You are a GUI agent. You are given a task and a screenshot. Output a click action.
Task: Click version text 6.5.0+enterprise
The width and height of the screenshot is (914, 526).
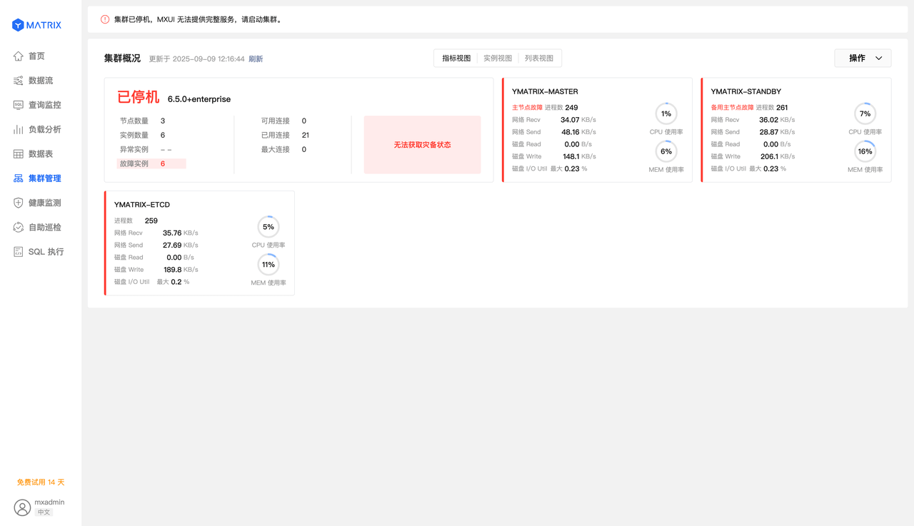[199, 99]
